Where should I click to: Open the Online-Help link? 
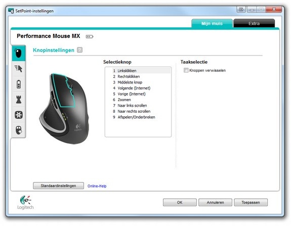97,186
